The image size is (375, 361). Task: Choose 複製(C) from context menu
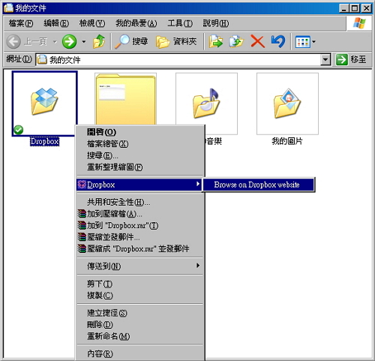coord(140,295)
